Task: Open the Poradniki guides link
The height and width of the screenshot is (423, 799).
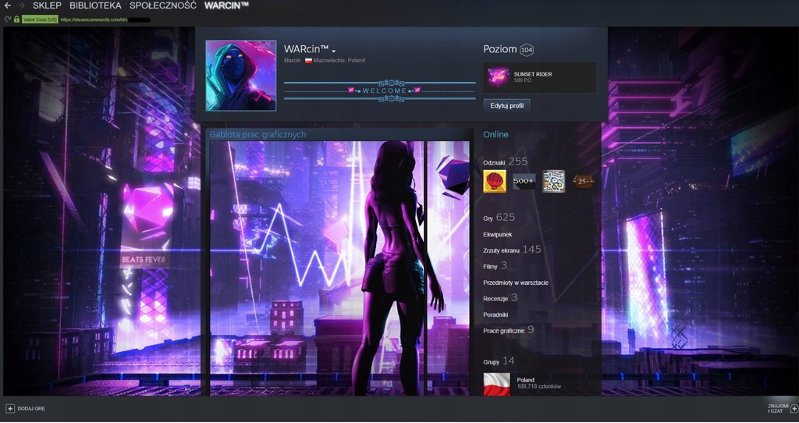Action: pyautogui.click(x=495, y=315)
